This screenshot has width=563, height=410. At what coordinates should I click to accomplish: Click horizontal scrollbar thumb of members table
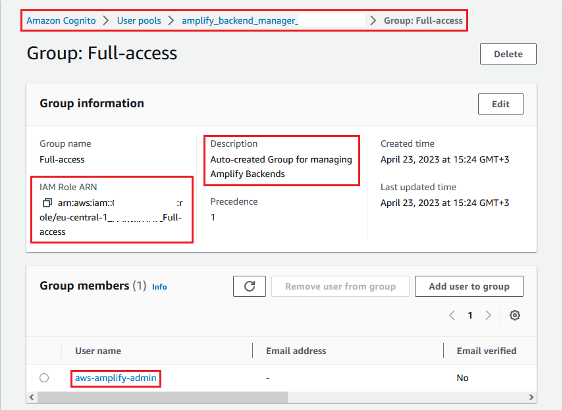tap(163, 397)
